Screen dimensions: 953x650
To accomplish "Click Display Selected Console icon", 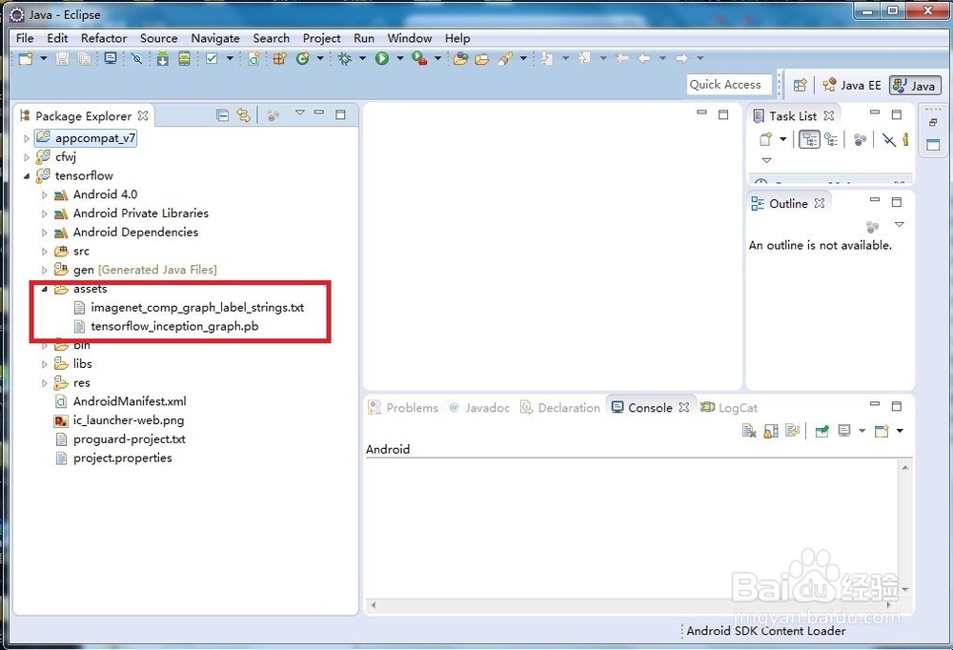I will point(843,431).
